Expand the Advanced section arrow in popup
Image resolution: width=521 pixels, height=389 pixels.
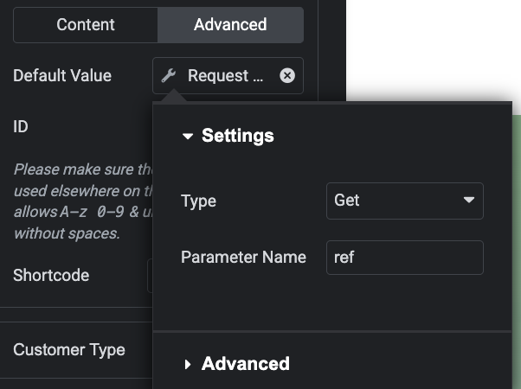click(187, 364)
